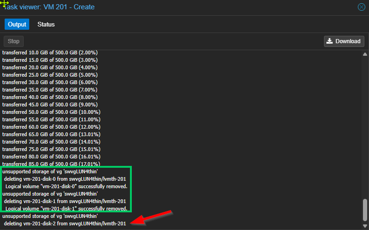Click line 'transferred 10.0 GiB of 500.0 GiB (2.00%)'
This screenshot has height=230, width=369.
point(50,53)
